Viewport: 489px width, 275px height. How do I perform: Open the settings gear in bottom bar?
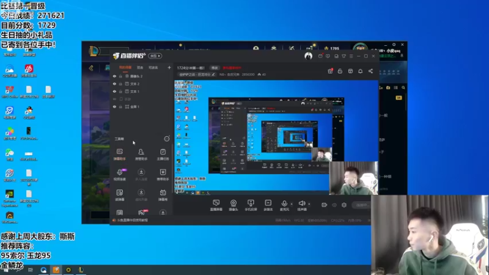pos(344,205)
